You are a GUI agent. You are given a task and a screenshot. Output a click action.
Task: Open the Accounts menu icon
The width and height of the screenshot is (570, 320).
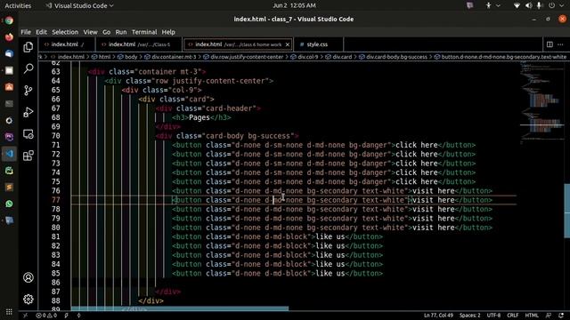[x=28, y=277]
